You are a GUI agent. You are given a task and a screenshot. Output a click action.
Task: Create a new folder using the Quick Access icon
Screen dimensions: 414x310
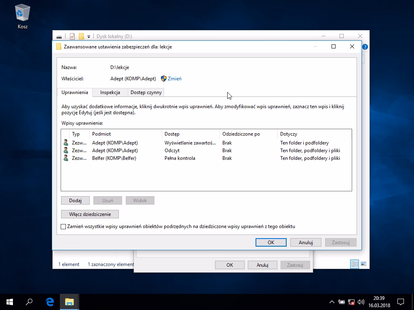click(x=80, y=36)
